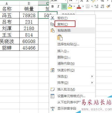Open the fill color dropdown arrow
Image resolution: width=112 pixels, height=113 pixels.
(74, 6)
